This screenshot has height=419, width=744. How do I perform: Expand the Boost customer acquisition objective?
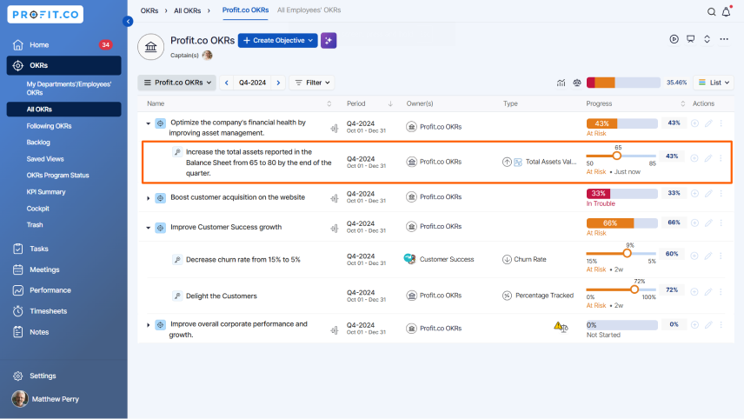148,198
